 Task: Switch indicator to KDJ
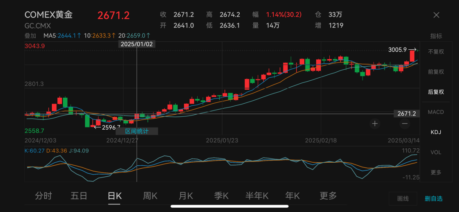[436, 132]
